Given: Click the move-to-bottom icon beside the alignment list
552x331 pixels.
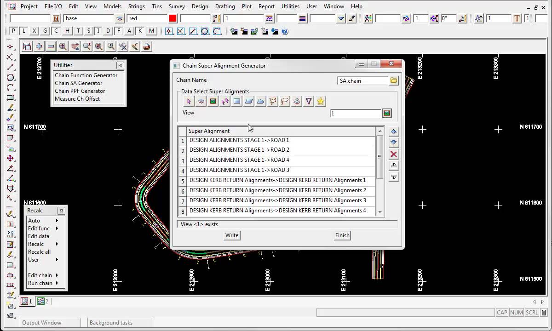Looking at the screenshot, I should click(394, 177).
